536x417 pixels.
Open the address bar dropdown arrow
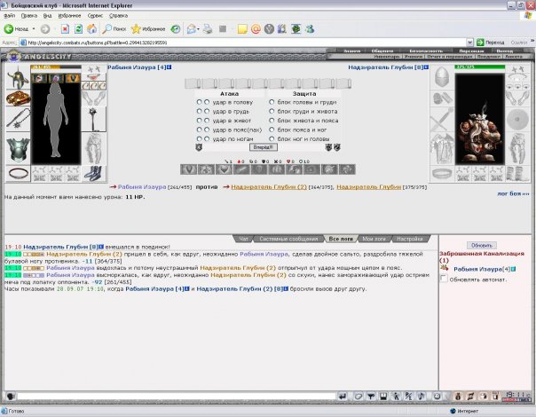(x=469, y=43)
